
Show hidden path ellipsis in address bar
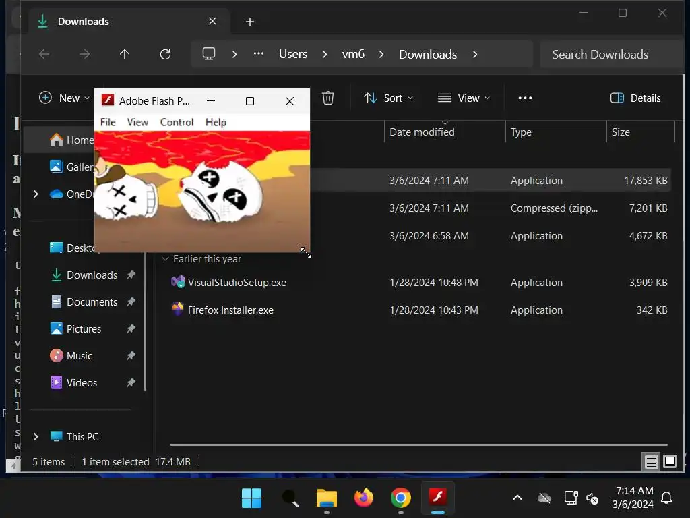[x=259, y=54]
